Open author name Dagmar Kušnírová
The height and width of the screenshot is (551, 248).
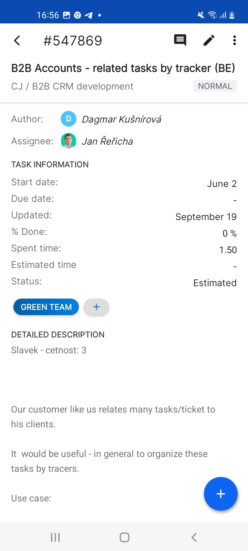(x=122, y=119)
